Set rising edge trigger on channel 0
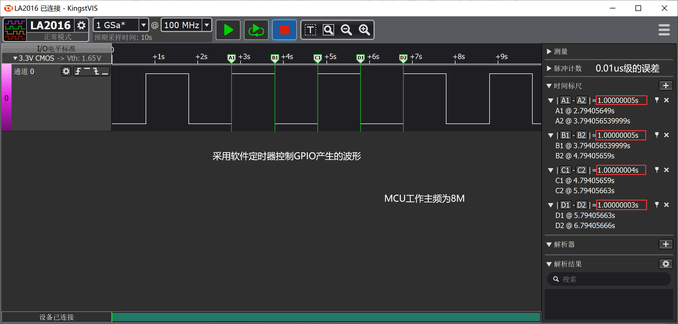This screenshot has height=324, width=678. 78,71
